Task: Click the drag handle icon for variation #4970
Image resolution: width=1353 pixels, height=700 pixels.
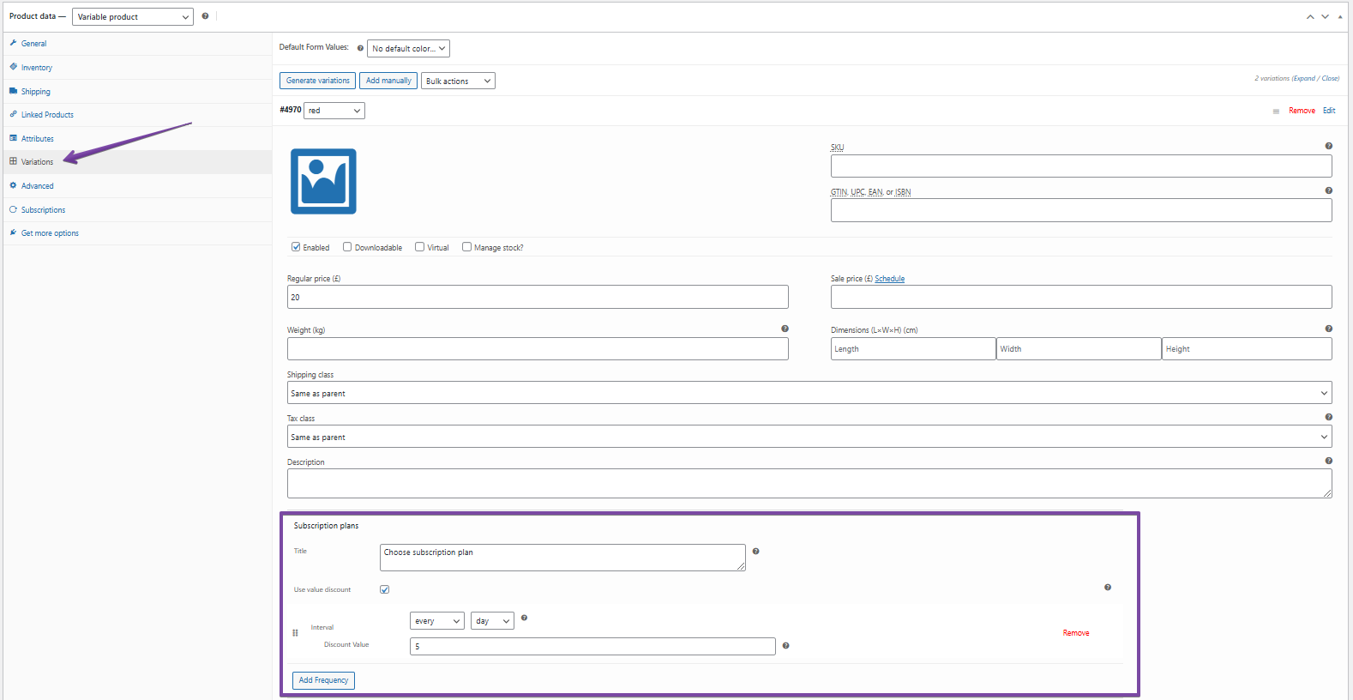Action: (1276, 112)
